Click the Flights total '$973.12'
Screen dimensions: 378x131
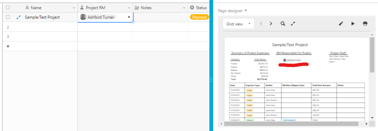pos(264,67)
